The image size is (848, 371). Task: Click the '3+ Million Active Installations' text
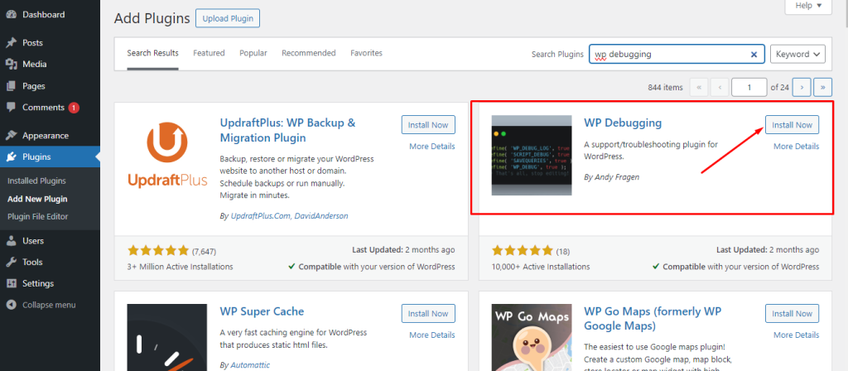(180, 267)
